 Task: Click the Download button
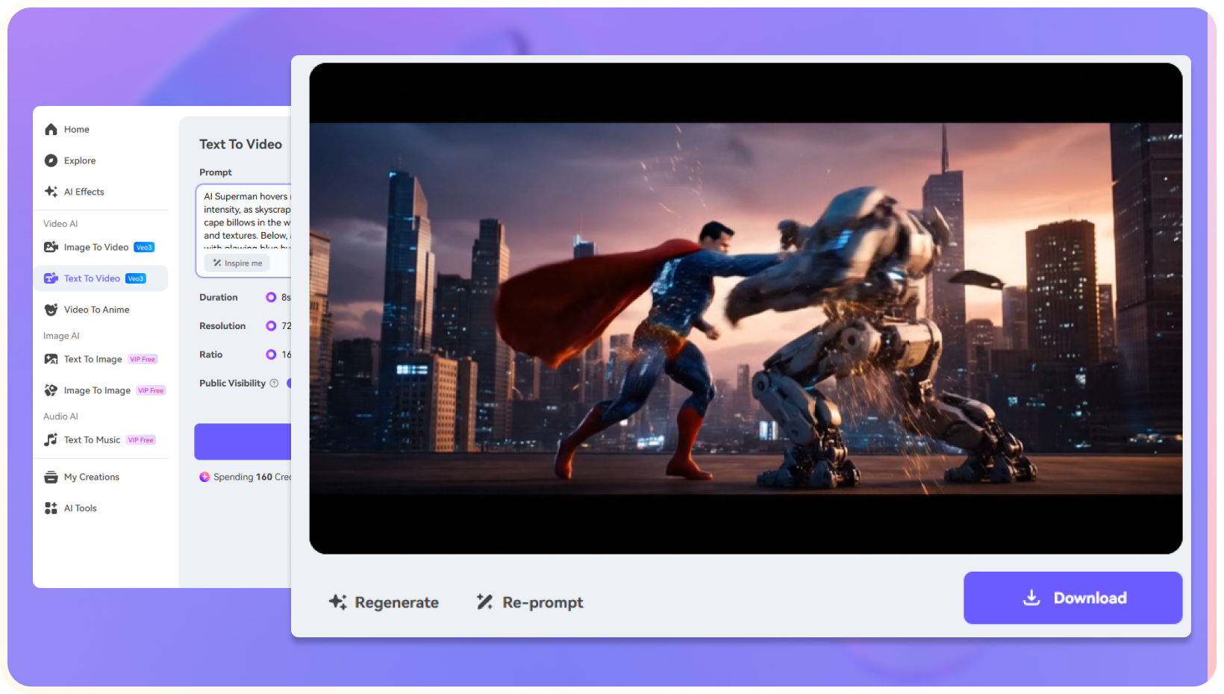(x=1072, y=598)
